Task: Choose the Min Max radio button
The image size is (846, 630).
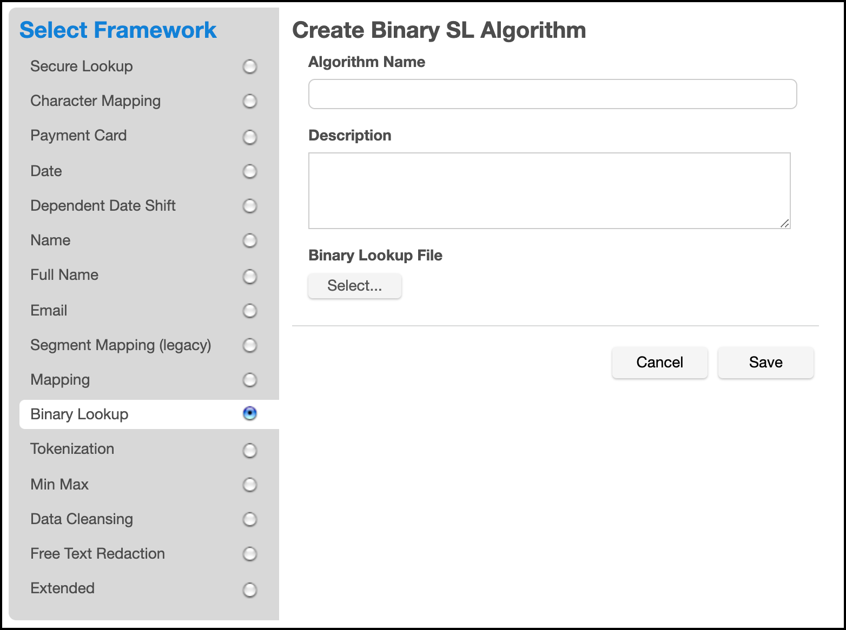Action: (x=249, y=485)
